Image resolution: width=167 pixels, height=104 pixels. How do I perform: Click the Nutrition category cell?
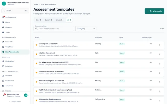pos(98,90)
